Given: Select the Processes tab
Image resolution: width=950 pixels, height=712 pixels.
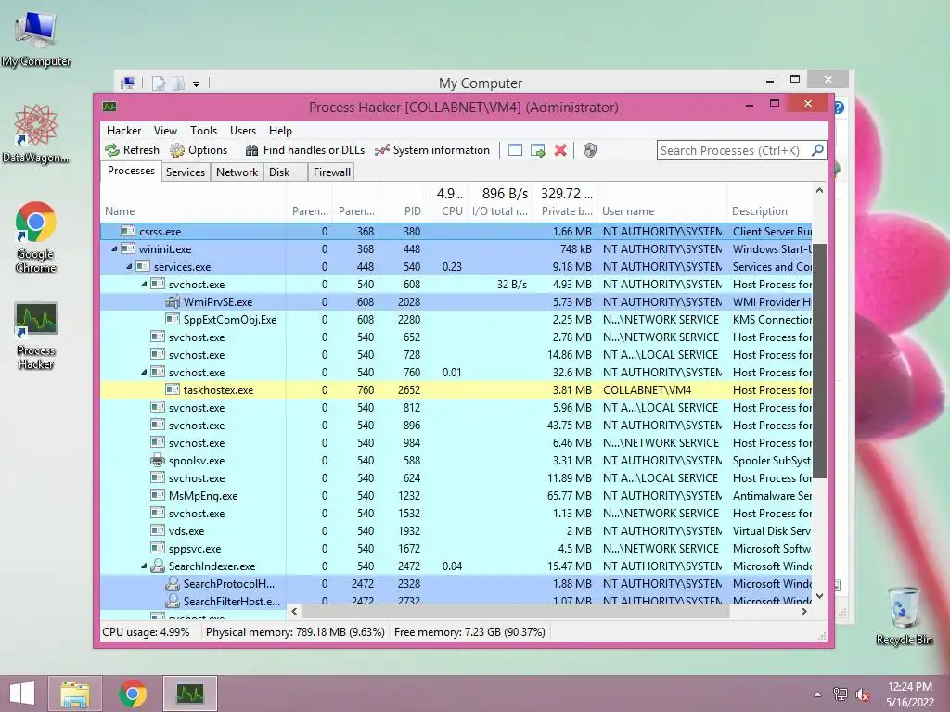Looking at the screenshot, I should [131, 171].
